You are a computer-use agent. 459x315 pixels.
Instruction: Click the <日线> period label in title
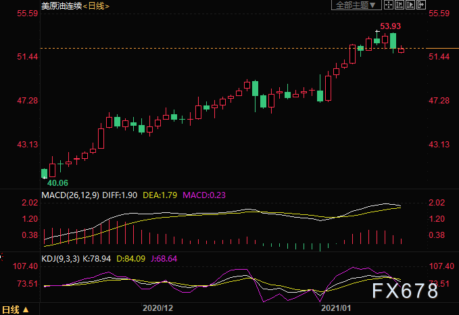97,6
